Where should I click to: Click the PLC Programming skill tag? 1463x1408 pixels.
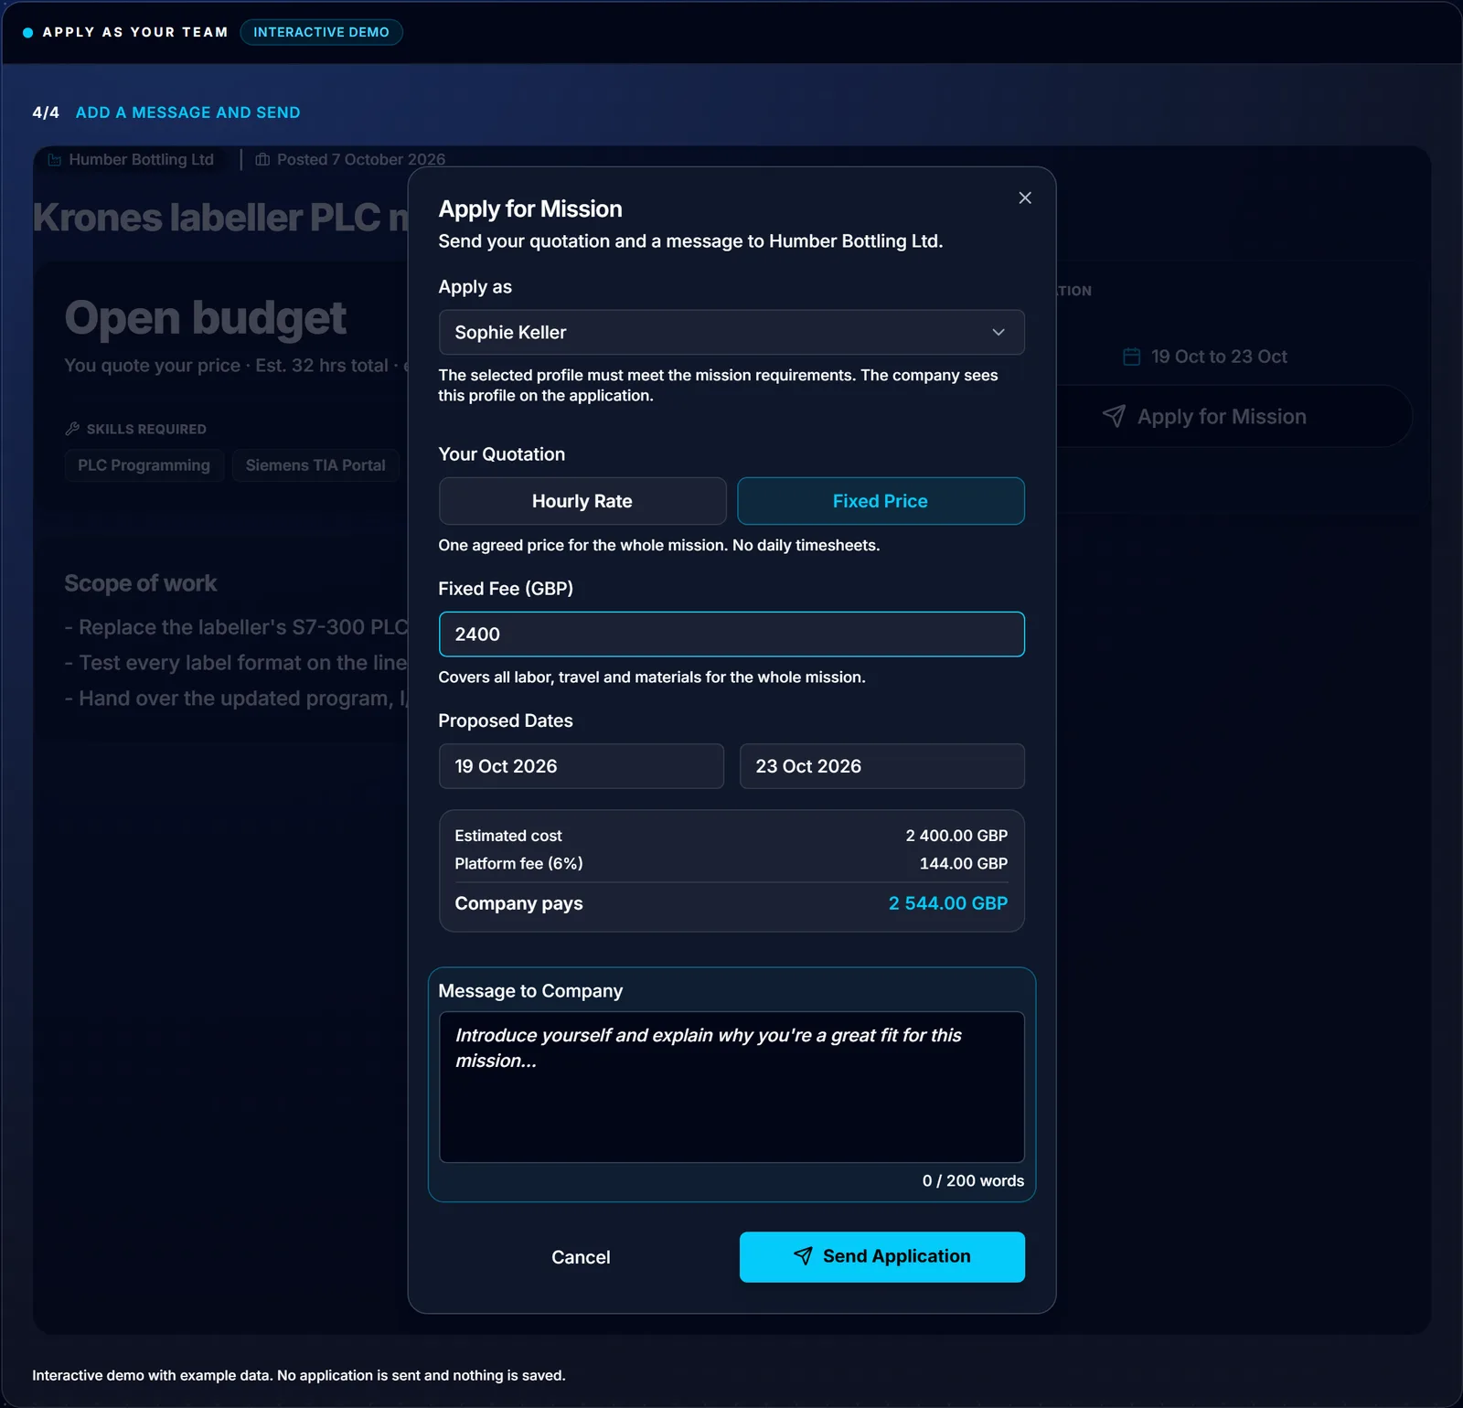coord(144,465)
